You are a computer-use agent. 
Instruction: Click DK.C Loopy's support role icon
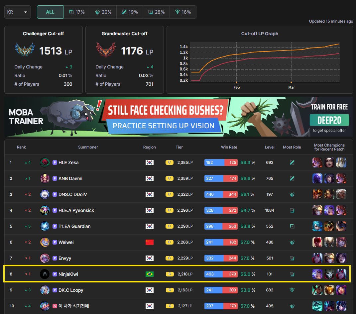(x=292, y=290)
